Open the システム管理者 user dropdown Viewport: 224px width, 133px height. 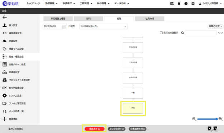click(210, 4)
